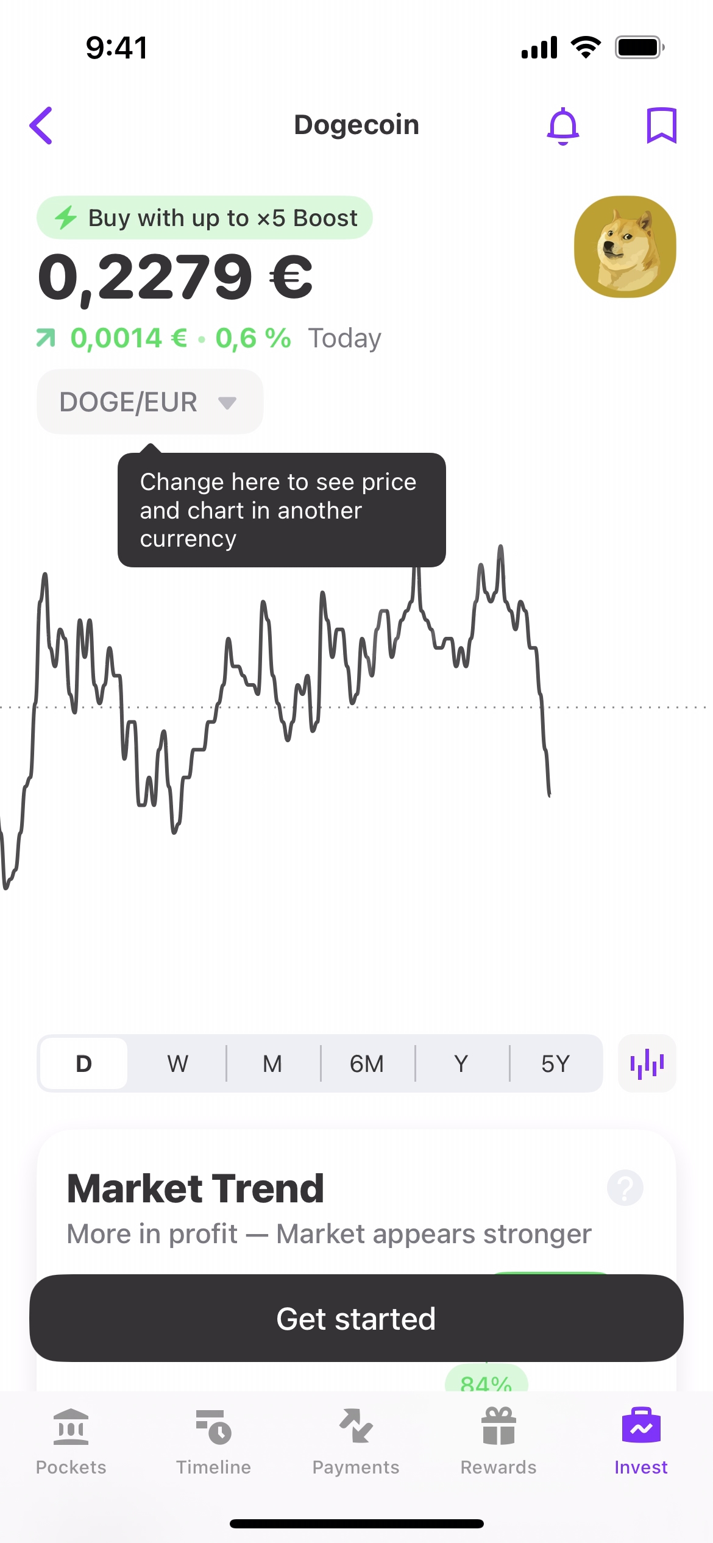Open price alert bell icon
The height and width of the screenshot is (1543, 713).
[563, 126]
